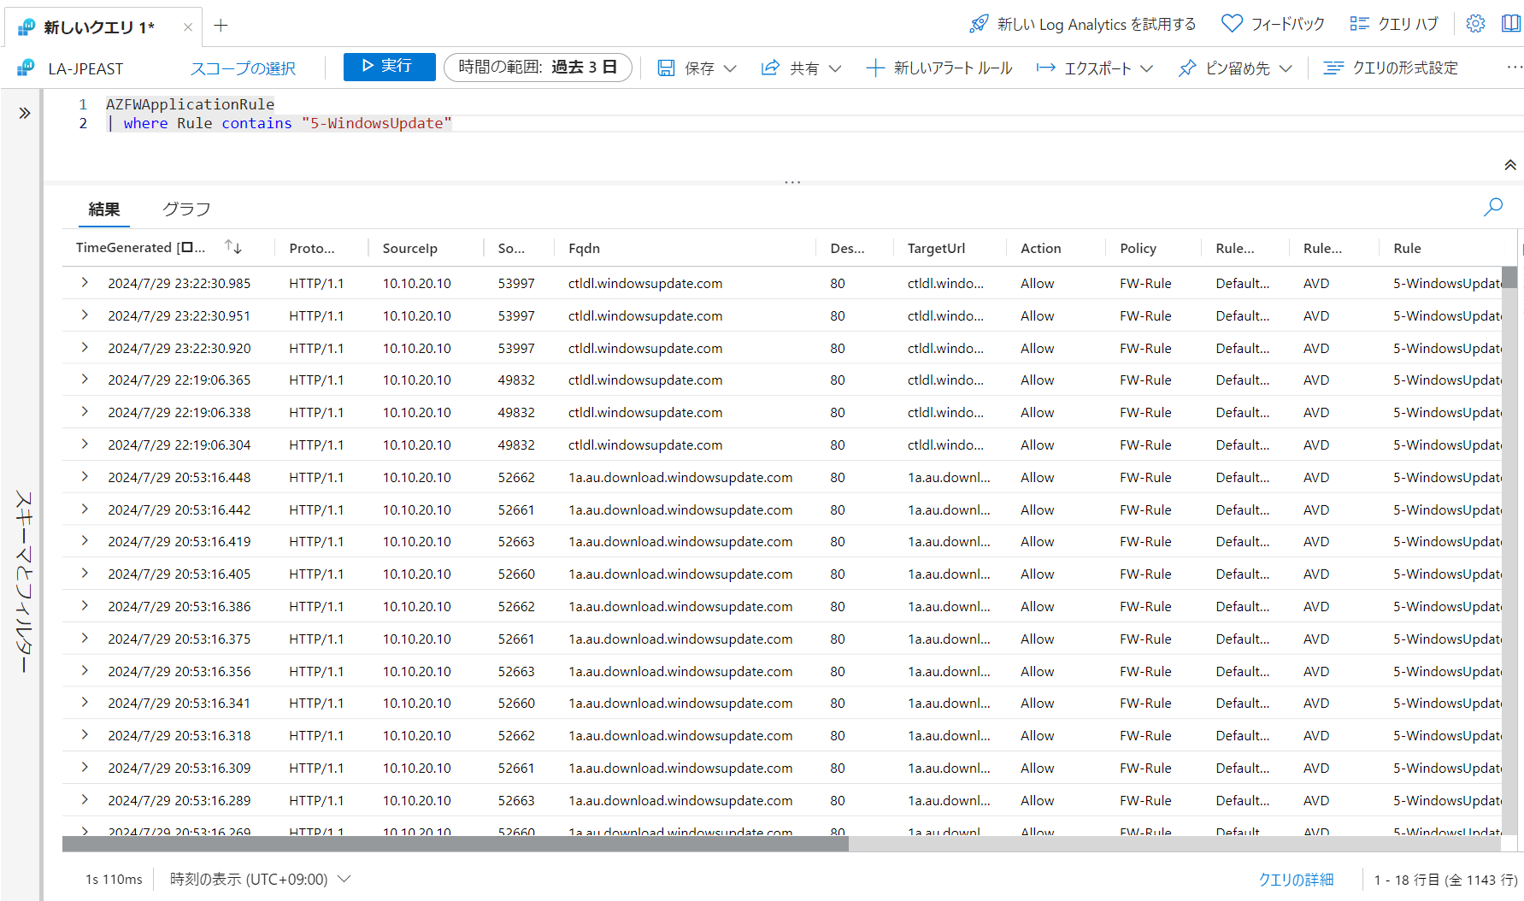The height and width of the screenshot is (901, 1524).
Task: Click the LA-JPEAST workspace name
Action: pyautogui.click(x=85, y=68)
